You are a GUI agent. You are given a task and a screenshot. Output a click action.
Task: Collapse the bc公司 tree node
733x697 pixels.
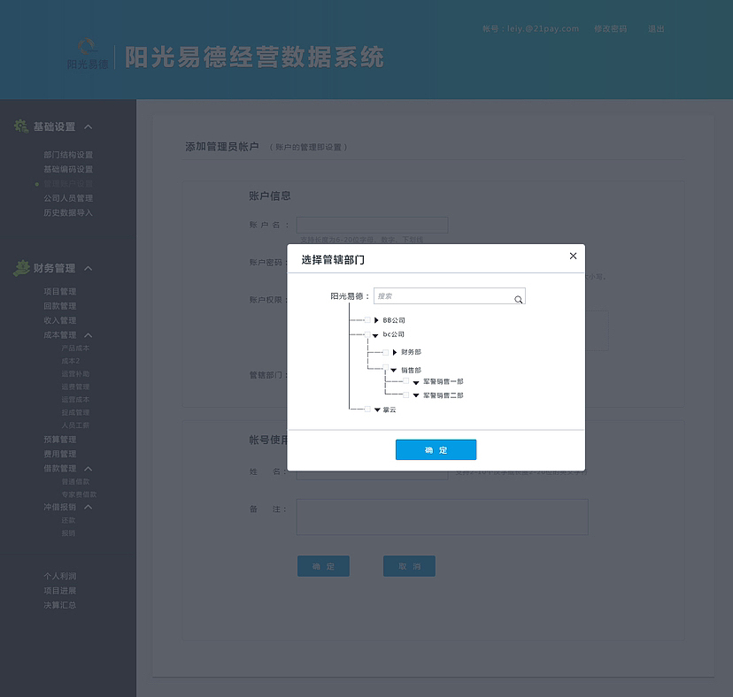(376, 334)
